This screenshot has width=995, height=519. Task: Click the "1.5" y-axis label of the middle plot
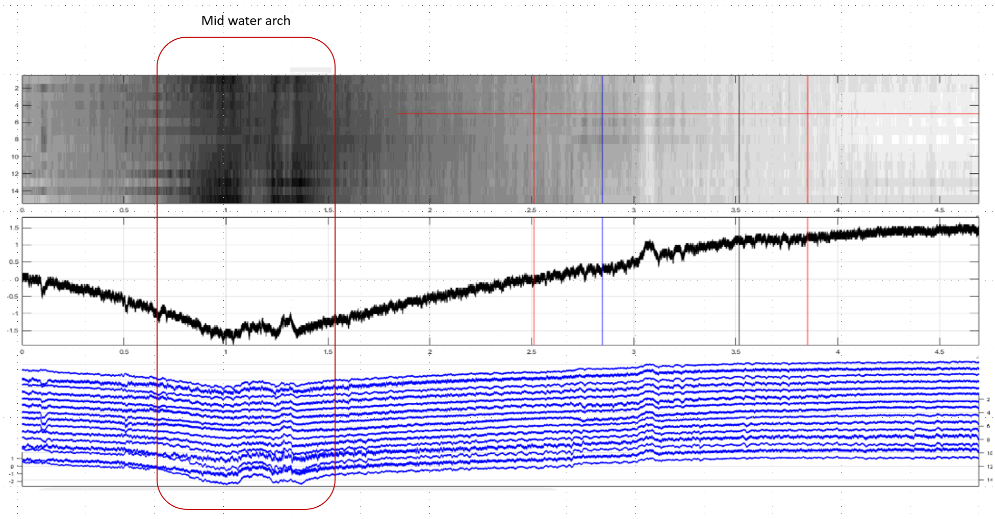tap(14, 228)
